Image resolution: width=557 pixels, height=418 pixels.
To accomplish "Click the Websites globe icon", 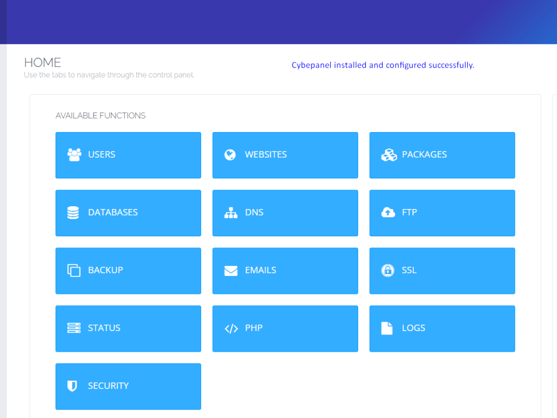I will click(229, 154).
